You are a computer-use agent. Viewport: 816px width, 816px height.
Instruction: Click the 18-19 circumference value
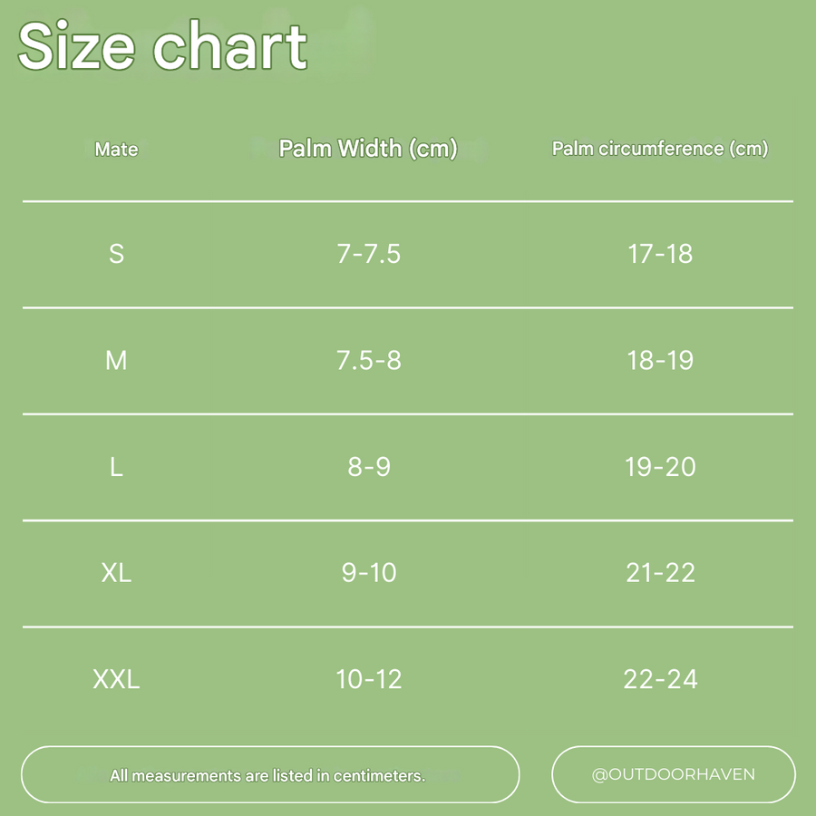click(660, 360)
